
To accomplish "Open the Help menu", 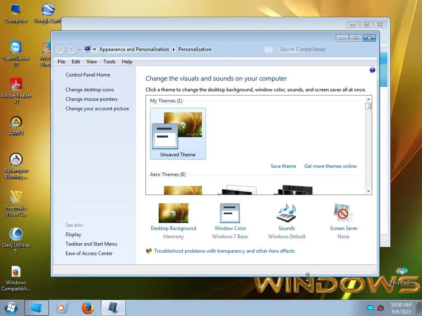I will (127, 62).
